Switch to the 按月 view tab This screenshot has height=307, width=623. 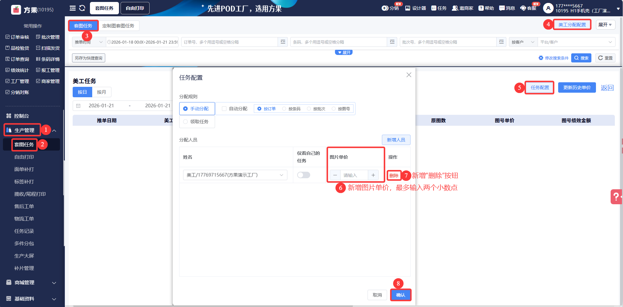point(101,92)
